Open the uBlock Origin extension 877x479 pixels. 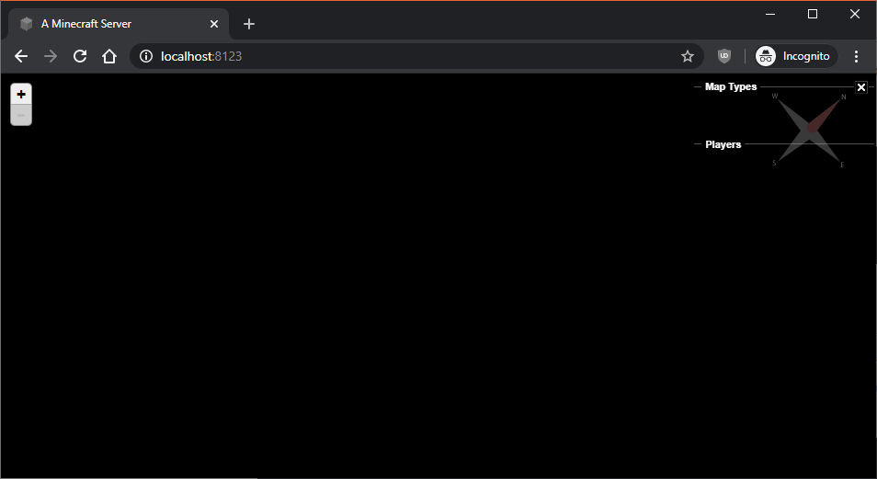coord(724,56)
